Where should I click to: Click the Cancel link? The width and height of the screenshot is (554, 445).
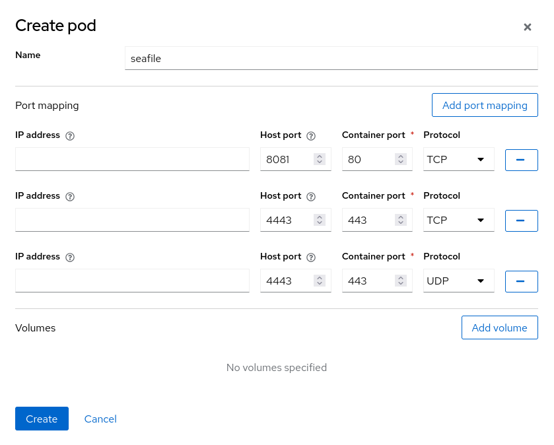[x=100, y=419]
